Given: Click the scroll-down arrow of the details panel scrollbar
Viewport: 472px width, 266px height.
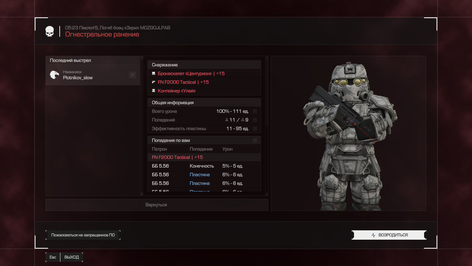Looking at the screenshot, I should click(x=267, y=194).
